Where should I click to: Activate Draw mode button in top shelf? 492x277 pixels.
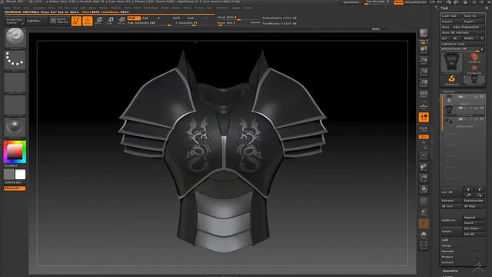point(88,21)
